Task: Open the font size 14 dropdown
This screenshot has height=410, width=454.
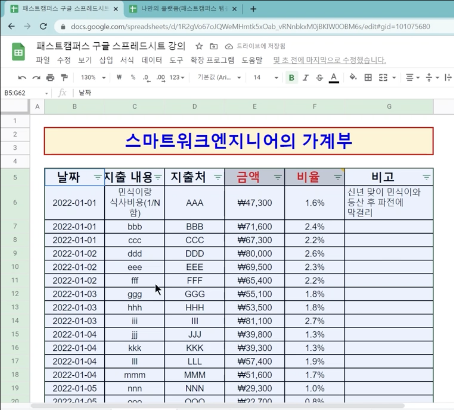Action: coord(266,77)
